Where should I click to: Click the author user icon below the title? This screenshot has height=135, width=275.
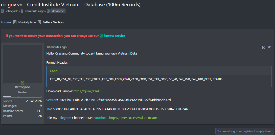tap(2, 11)
